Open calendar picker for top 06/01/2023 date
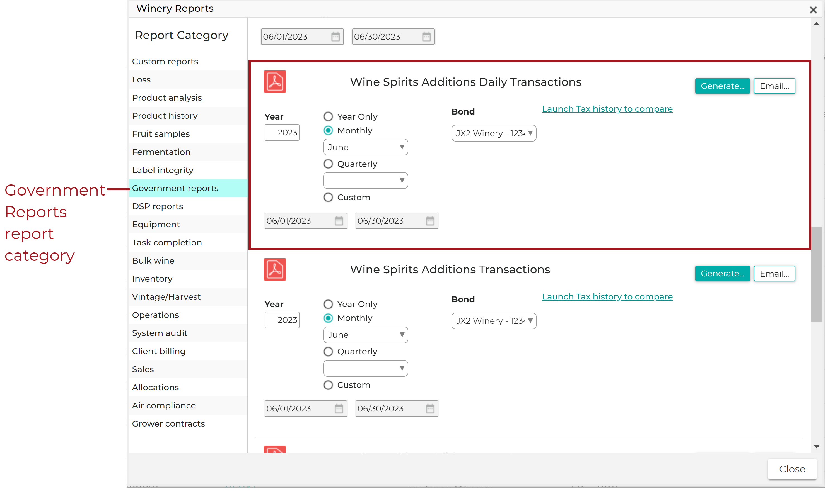Image resolution: width=828 pixels, height=492 pixels. [x=335, y=36]
